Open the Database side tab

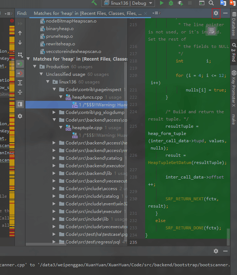[x=234, y=24]
